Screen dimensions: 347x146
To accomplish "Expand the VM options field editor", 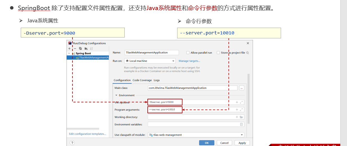I will click(x=241, y=102).
